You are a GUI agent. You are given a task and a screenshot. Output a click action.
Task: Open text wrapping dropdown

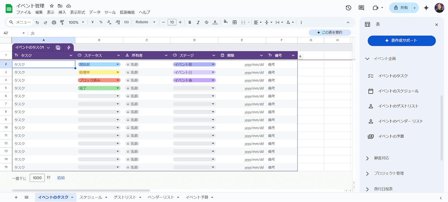pos(279,22)
